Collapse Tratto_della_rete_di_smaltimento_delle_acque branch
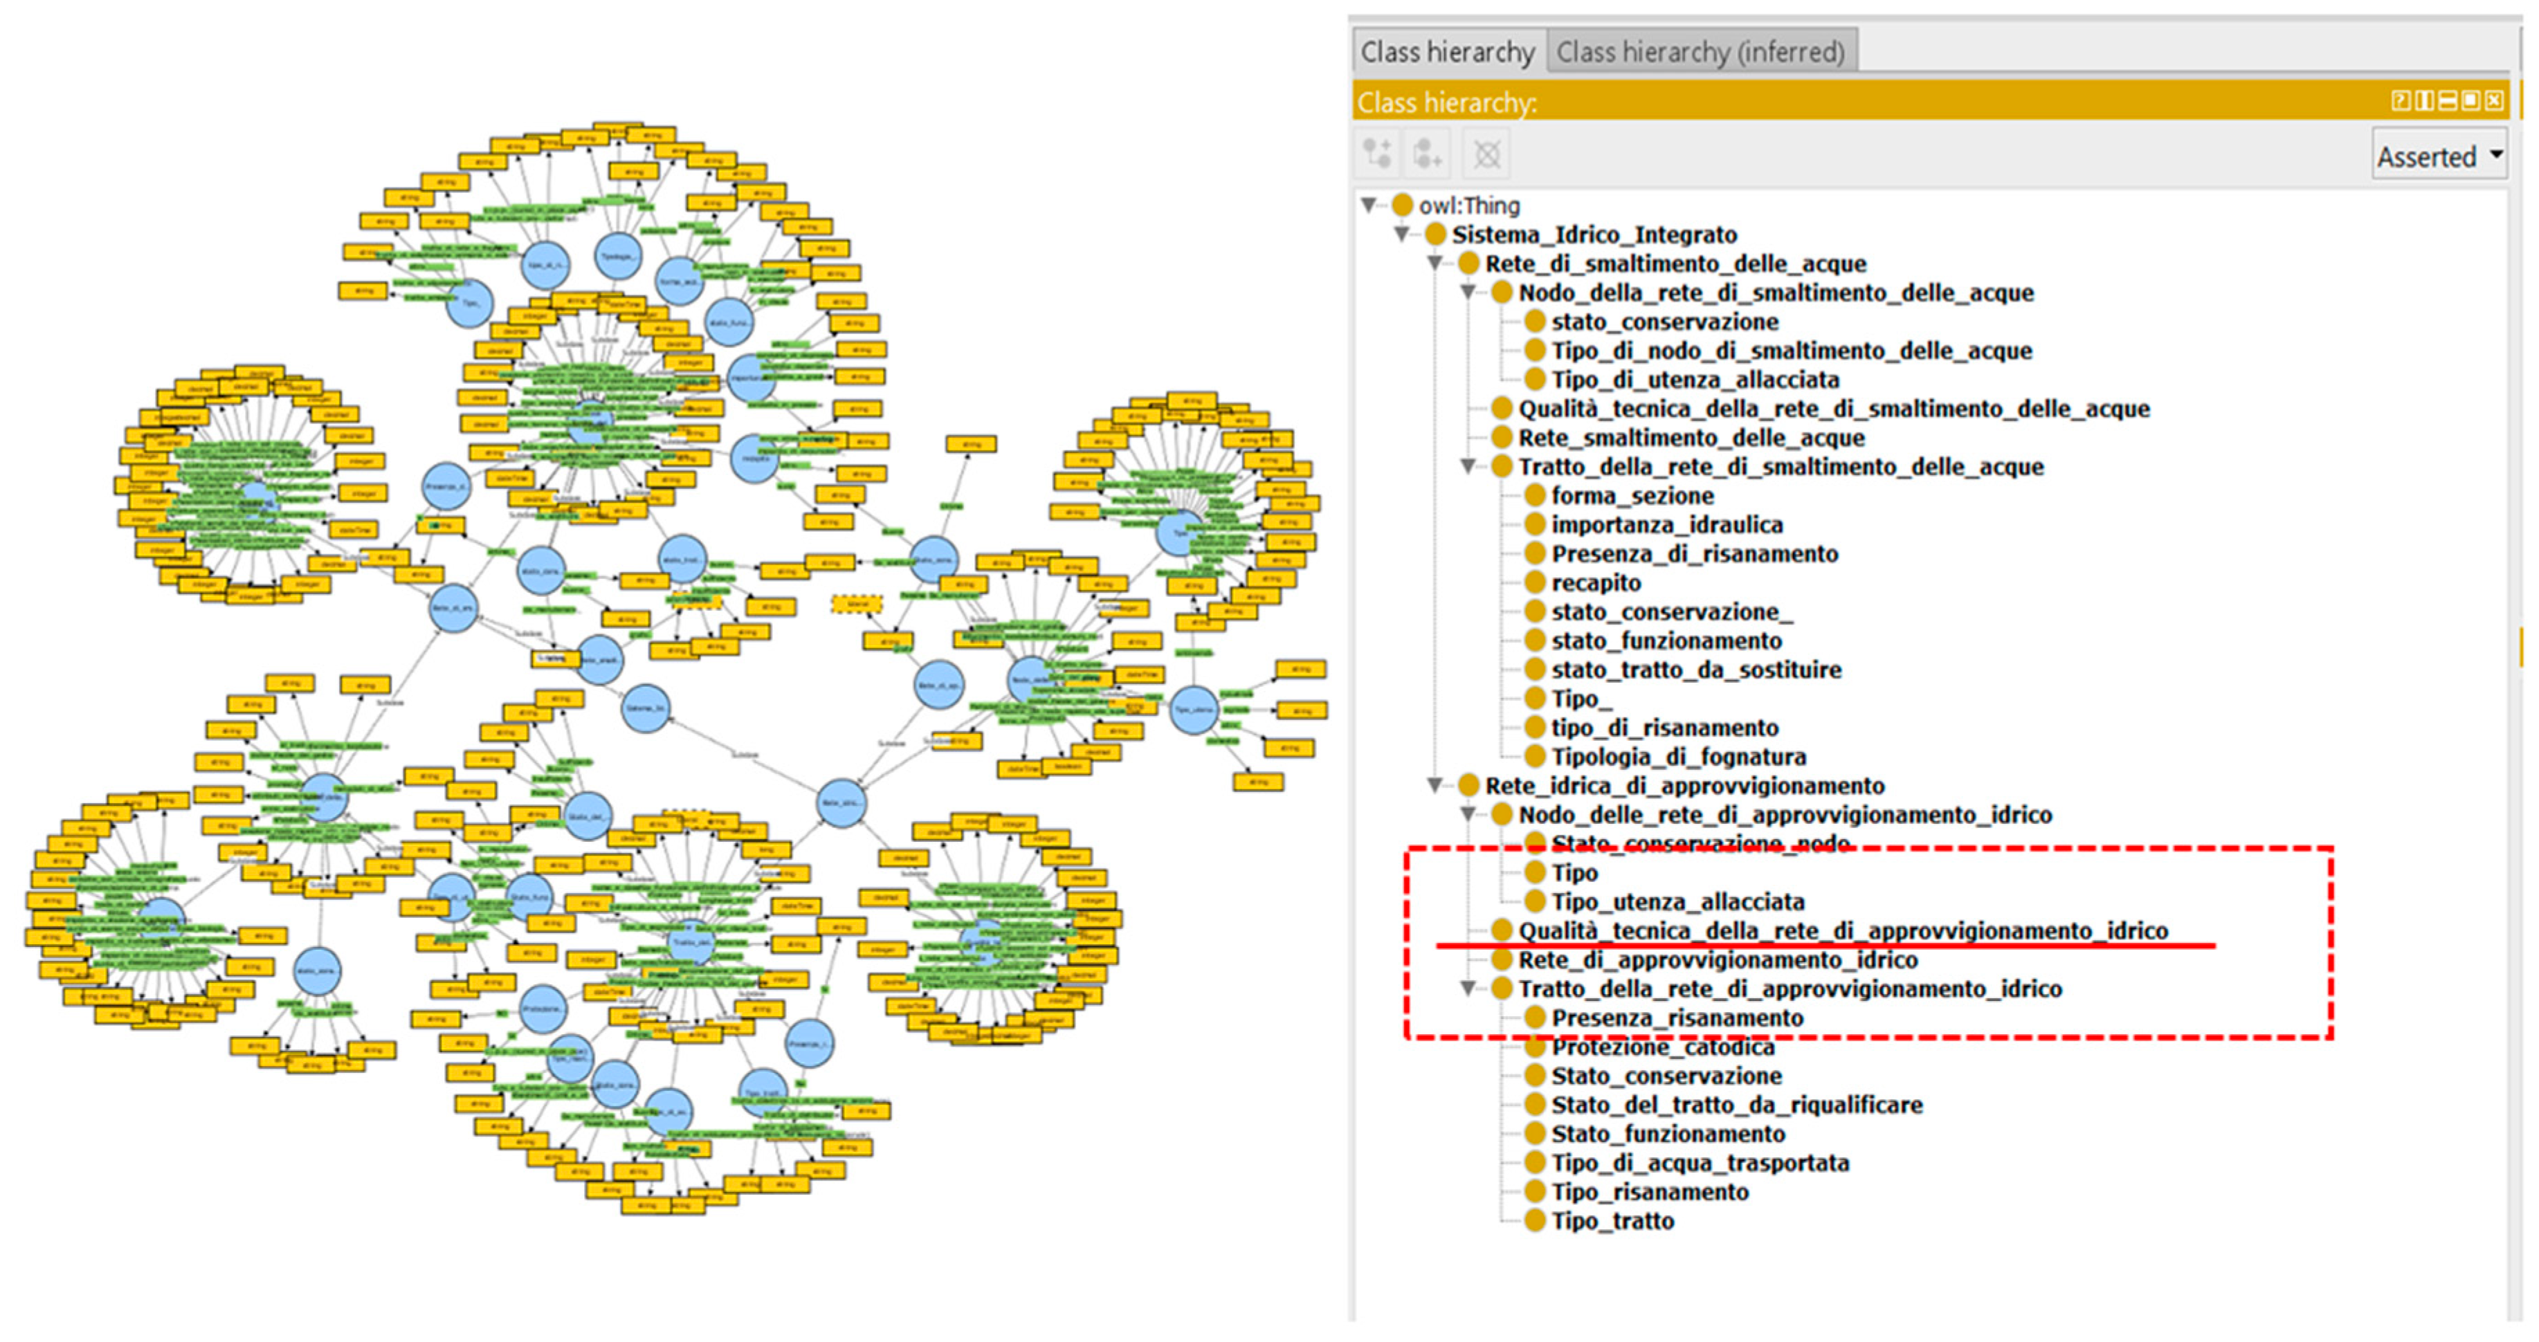The width and height of the screenshot is (2539, 1342). [1468, 466]
